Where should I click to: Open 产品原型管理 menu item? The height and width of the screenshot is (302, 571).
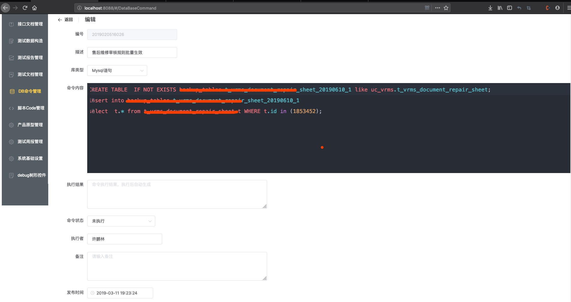(x=25, y=125)
